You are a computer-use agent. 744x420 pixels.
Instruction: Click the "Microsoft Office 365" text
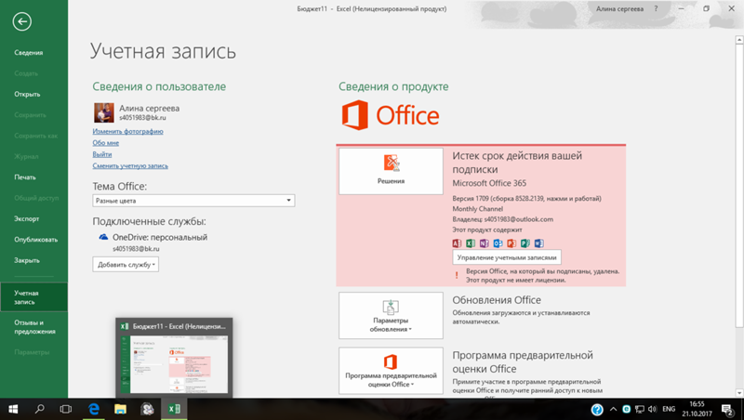(x=489, y=183)
